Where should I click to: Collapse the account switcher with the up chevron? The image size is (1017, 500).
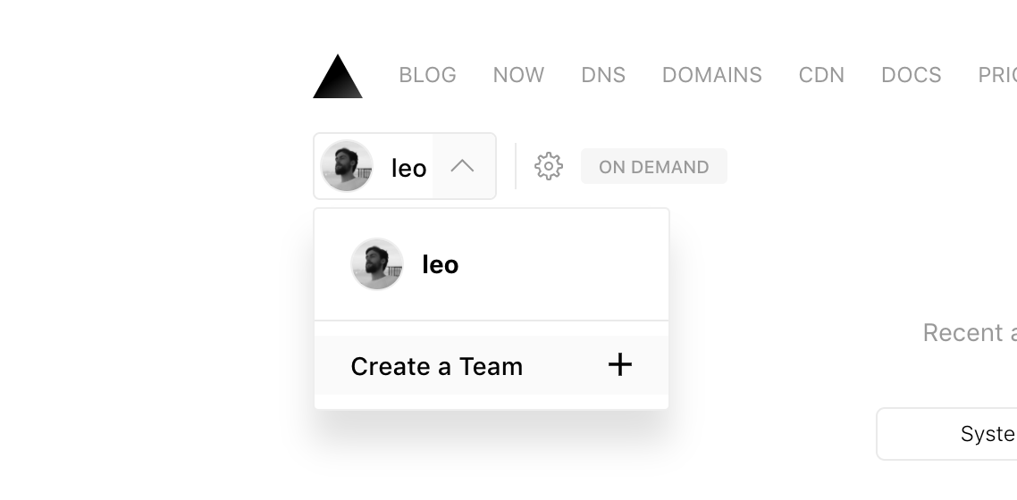click(x=462, y=166)
